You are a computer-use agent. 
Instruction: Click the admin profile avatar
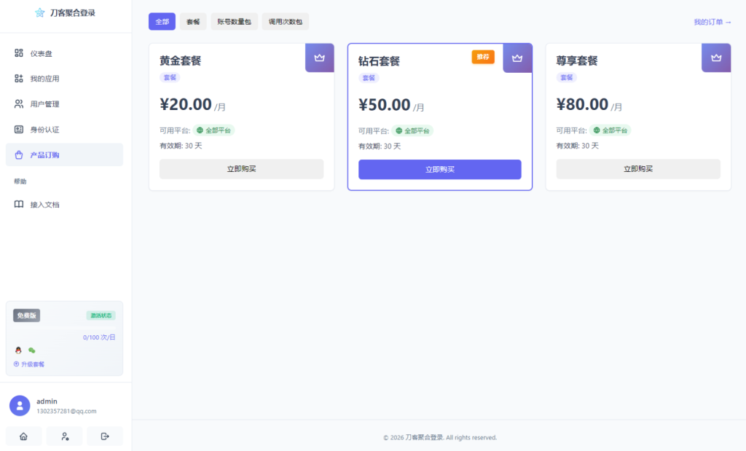coord(20,405)
